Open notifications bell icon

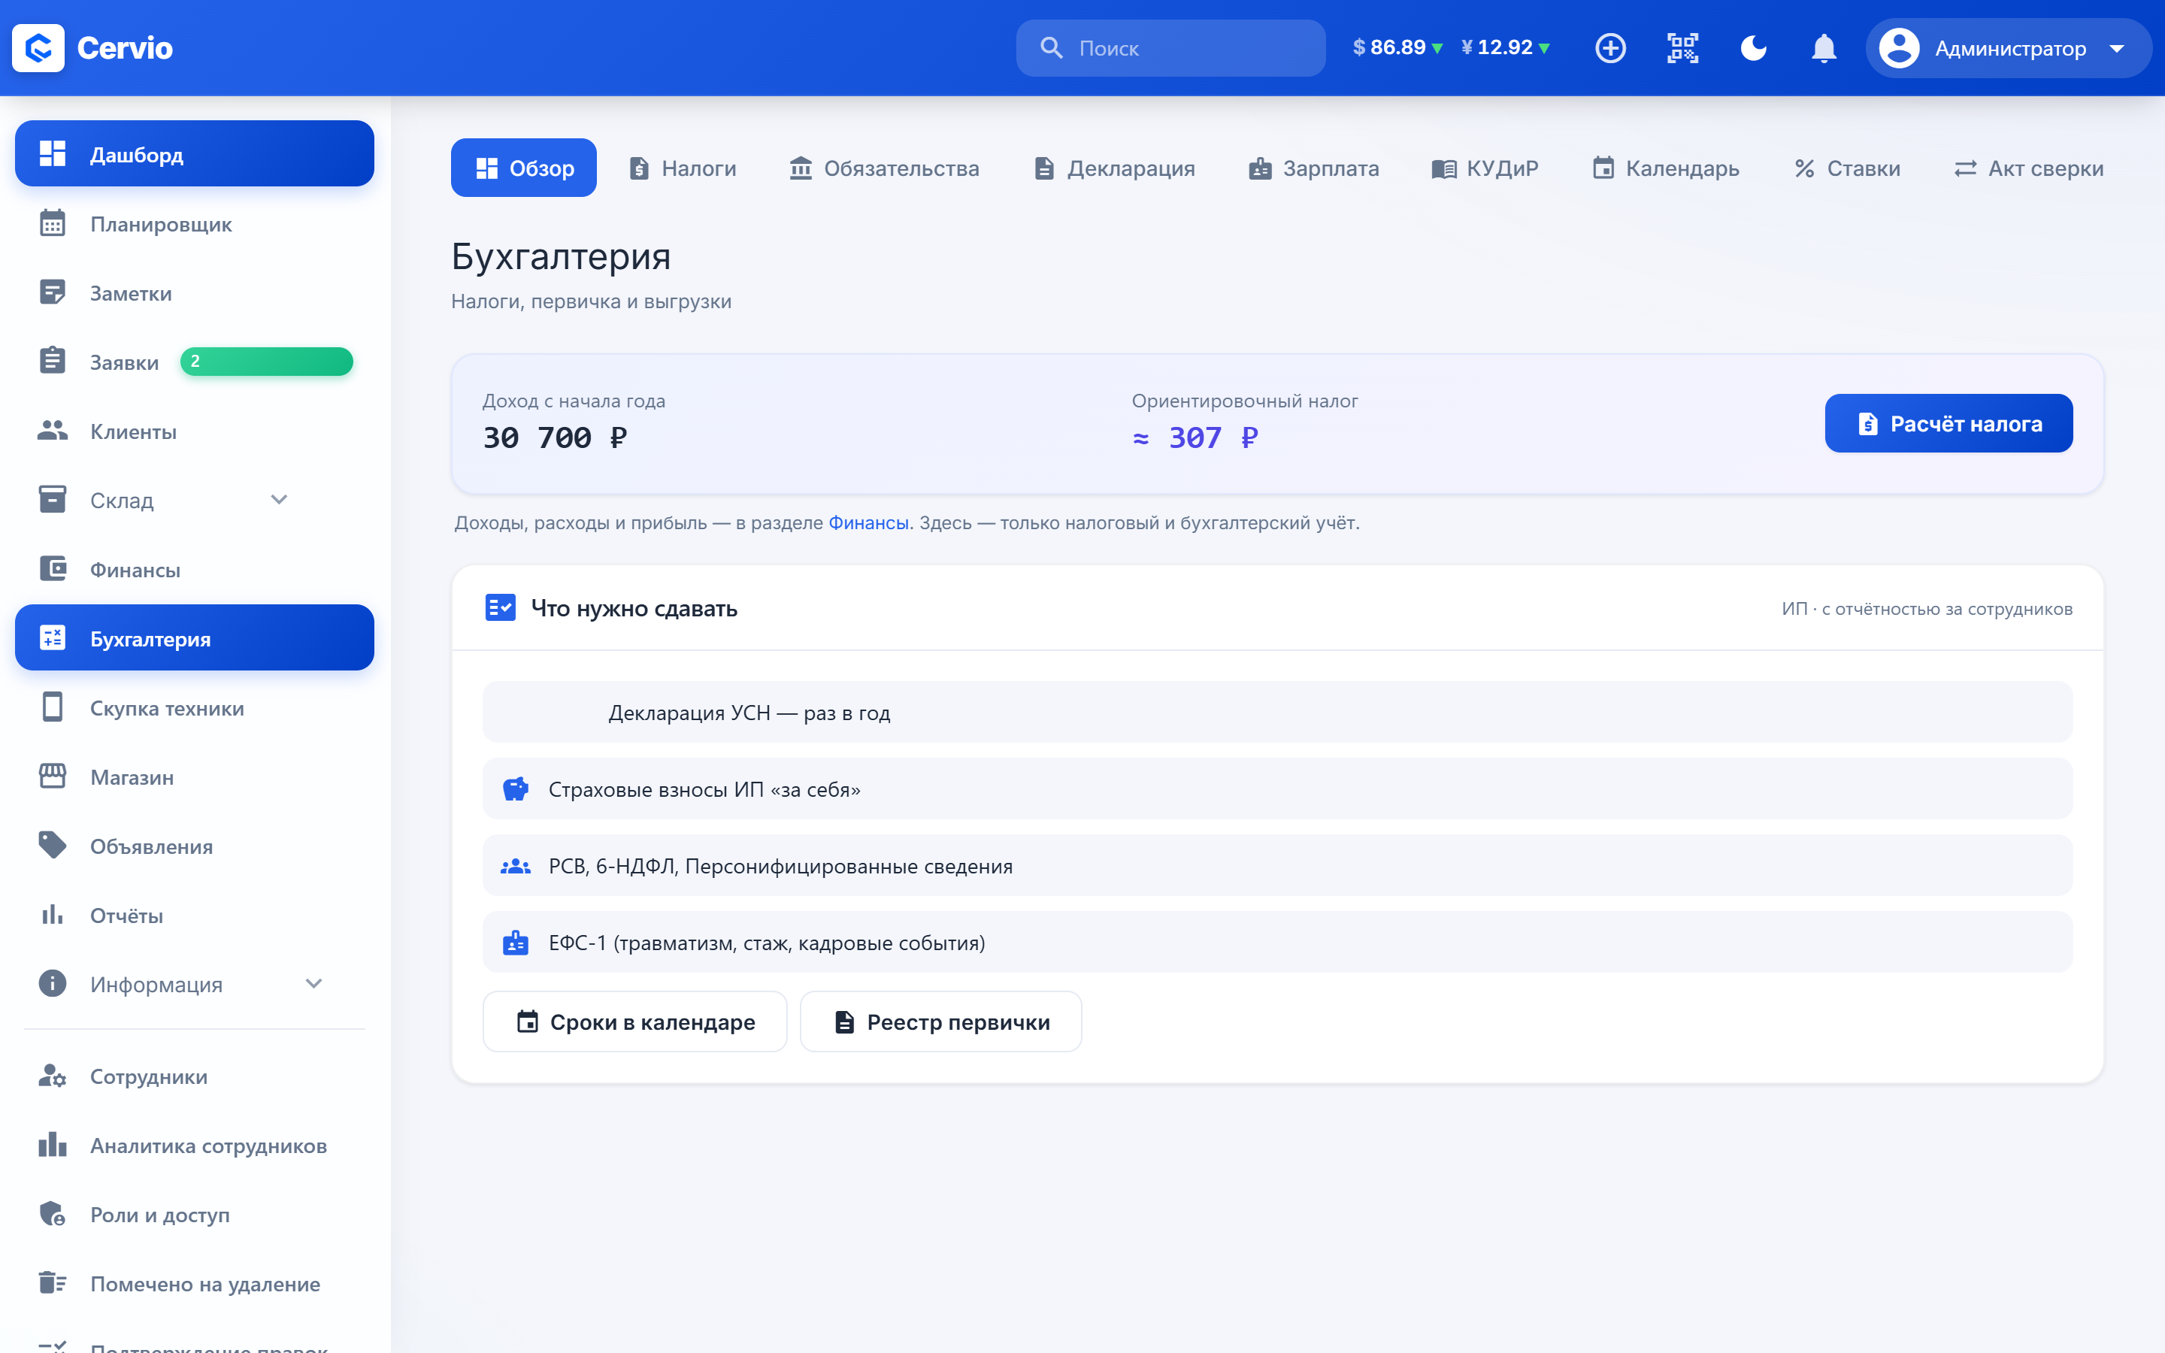pos(1823,48)
